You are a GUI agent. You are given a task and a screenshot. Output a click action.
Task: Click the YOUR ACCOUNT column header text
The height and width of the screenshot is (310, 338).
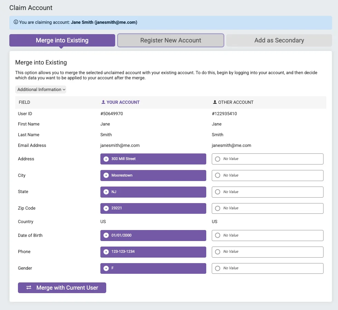click(123, 102)
